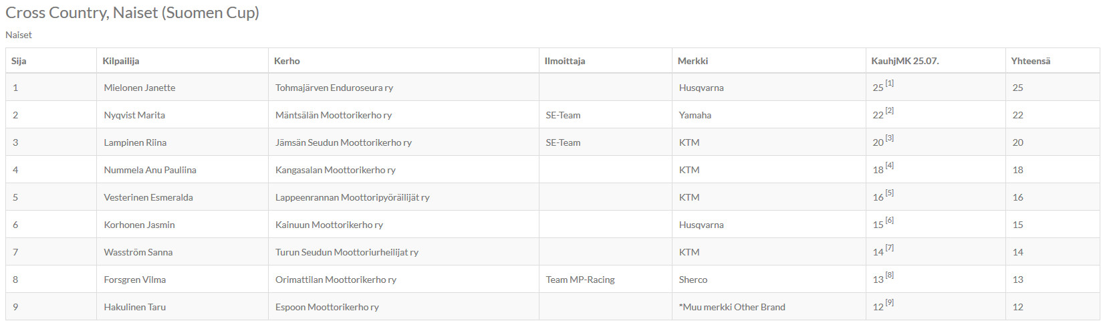Click the Lampinen Riina name

click(x=135, y=142)
